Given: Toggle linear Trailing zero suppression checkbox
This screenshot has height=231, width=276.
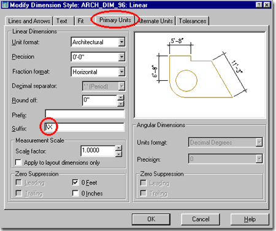Looking at the screenshot, I should pyautogui.click(x=18, y=193).
